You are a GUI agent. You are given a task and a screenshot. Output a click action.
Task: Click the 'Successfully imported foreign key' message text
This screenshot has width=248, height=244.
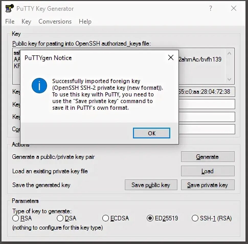pos(96,81)
